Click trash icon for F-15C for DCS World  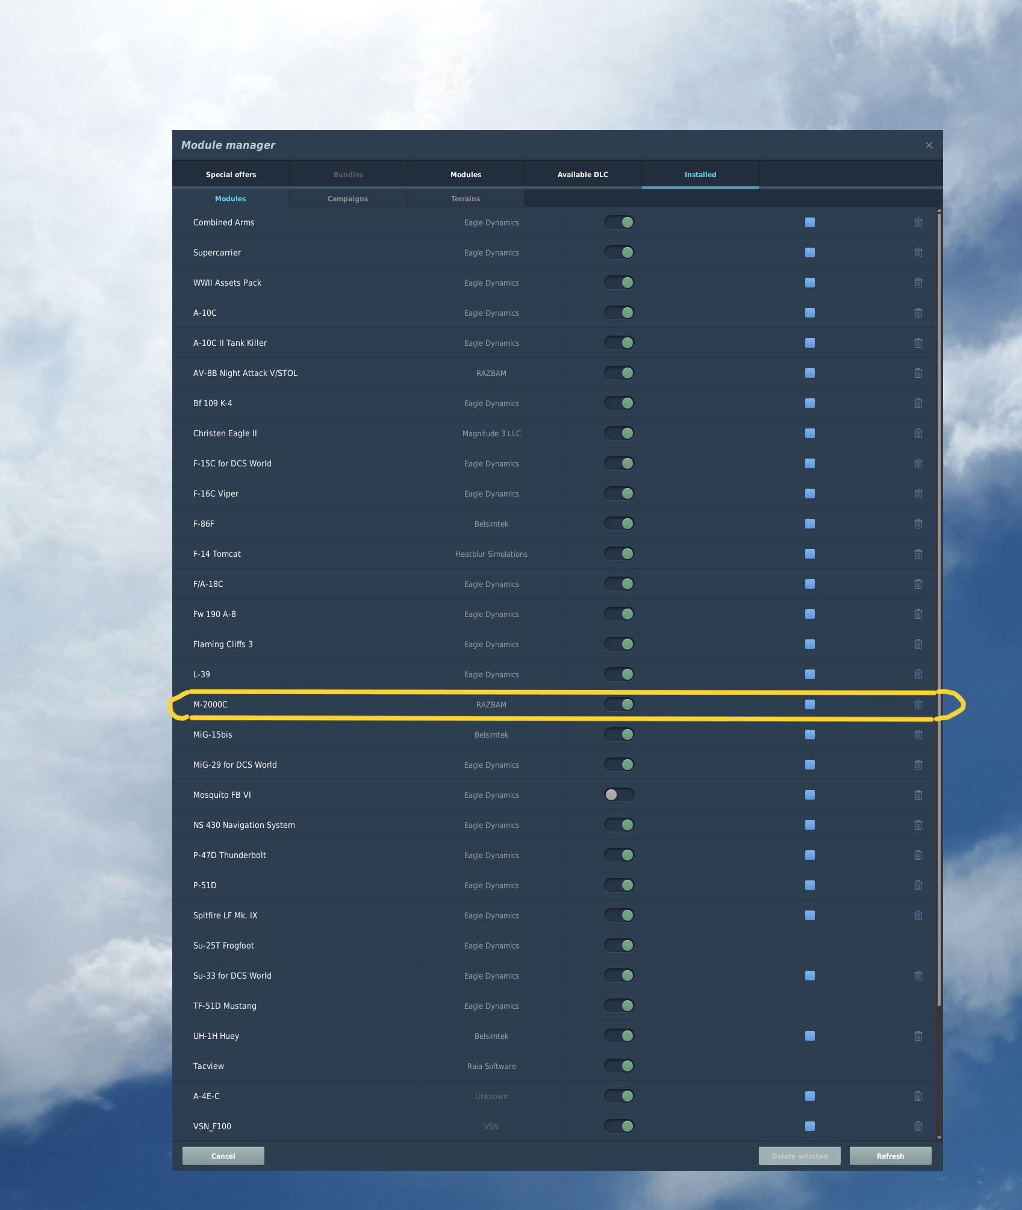(x=918, y=463)
